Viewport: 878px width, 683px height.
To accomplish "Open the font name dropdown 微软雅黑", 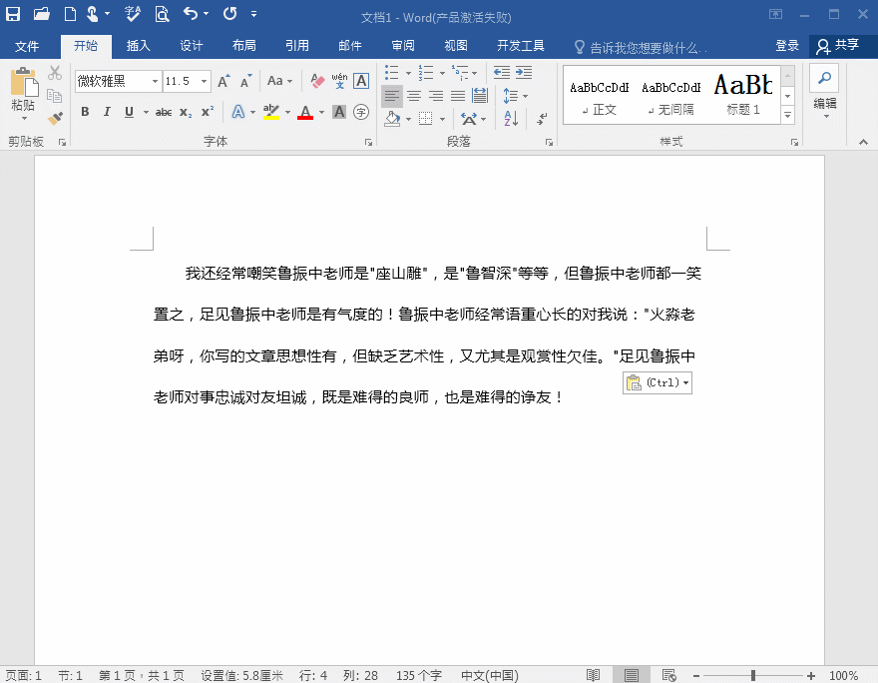I will pyautogui.click(x=156, y=81).
